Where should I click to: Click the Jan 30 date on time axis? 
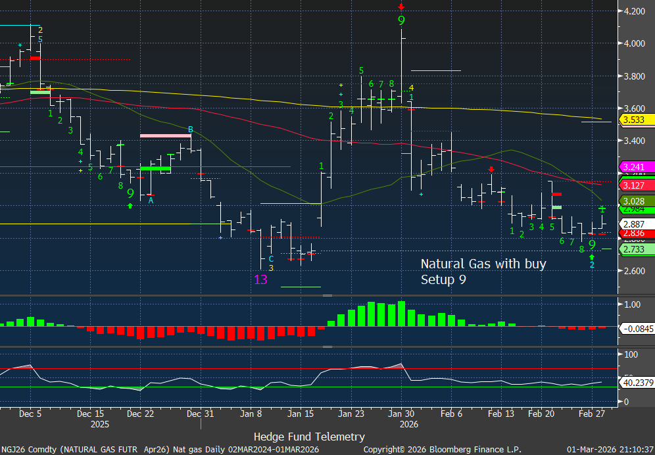click(x=400, y=414)
